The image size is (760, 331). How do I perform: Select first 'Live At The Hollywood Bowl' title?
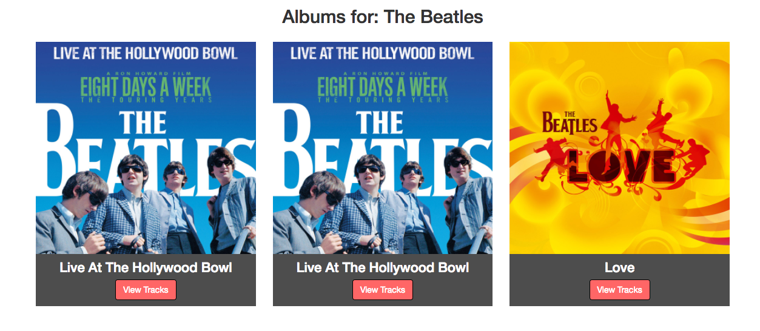coord(146,267)
